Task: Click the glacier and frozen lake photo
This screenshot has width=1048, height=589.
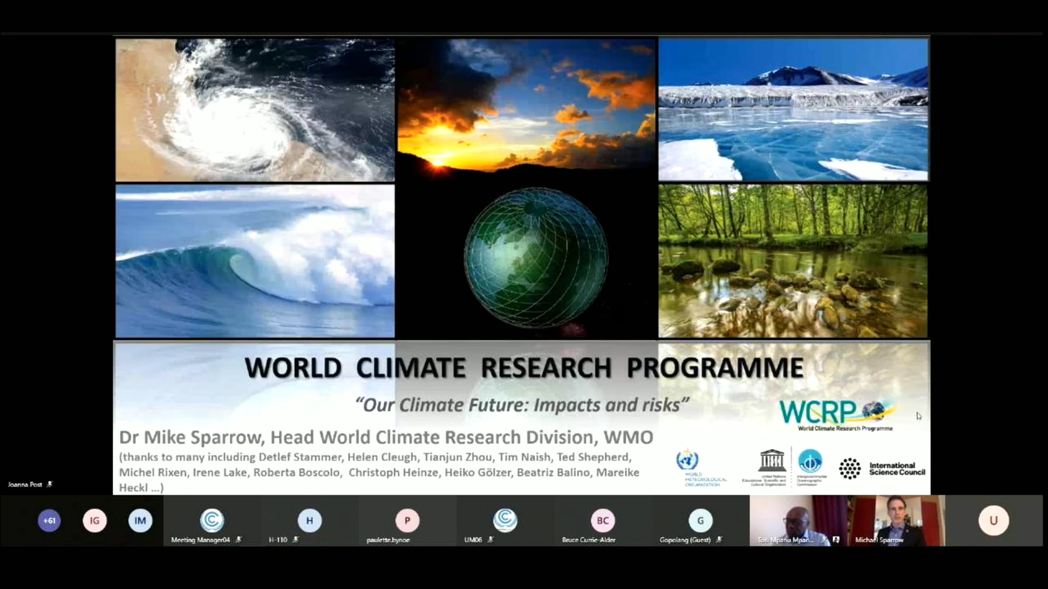Action: point(793,110)
